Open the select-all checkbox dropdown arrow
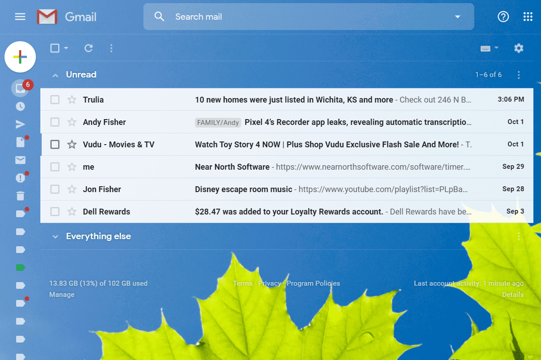The width and height of the screenshot is (541, 360). (66, 48)
